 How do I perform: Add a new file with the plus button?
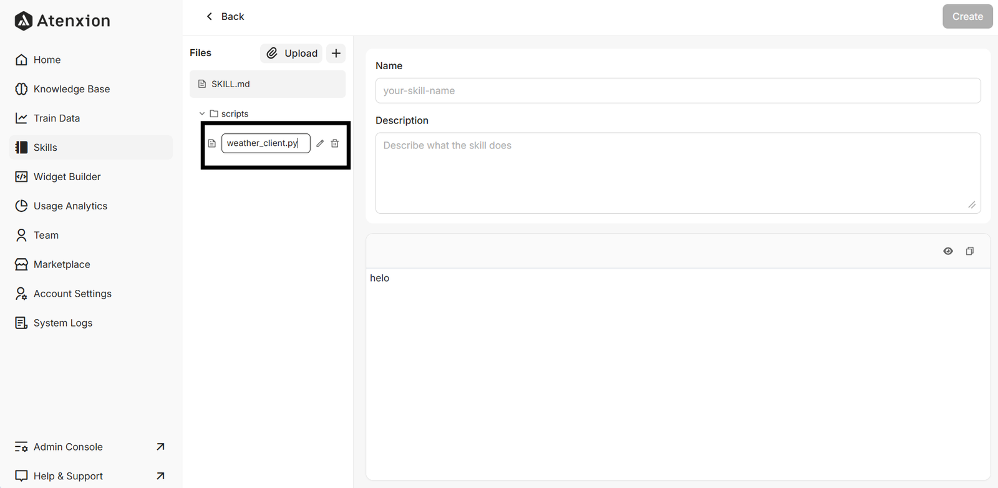point(336,54)
